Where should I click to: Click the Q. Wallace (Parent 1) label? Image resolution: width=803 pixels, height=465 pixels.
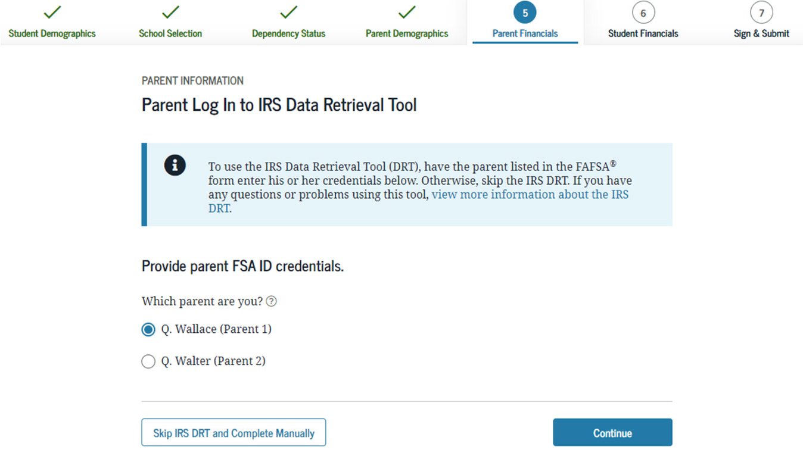coord(216,329)
